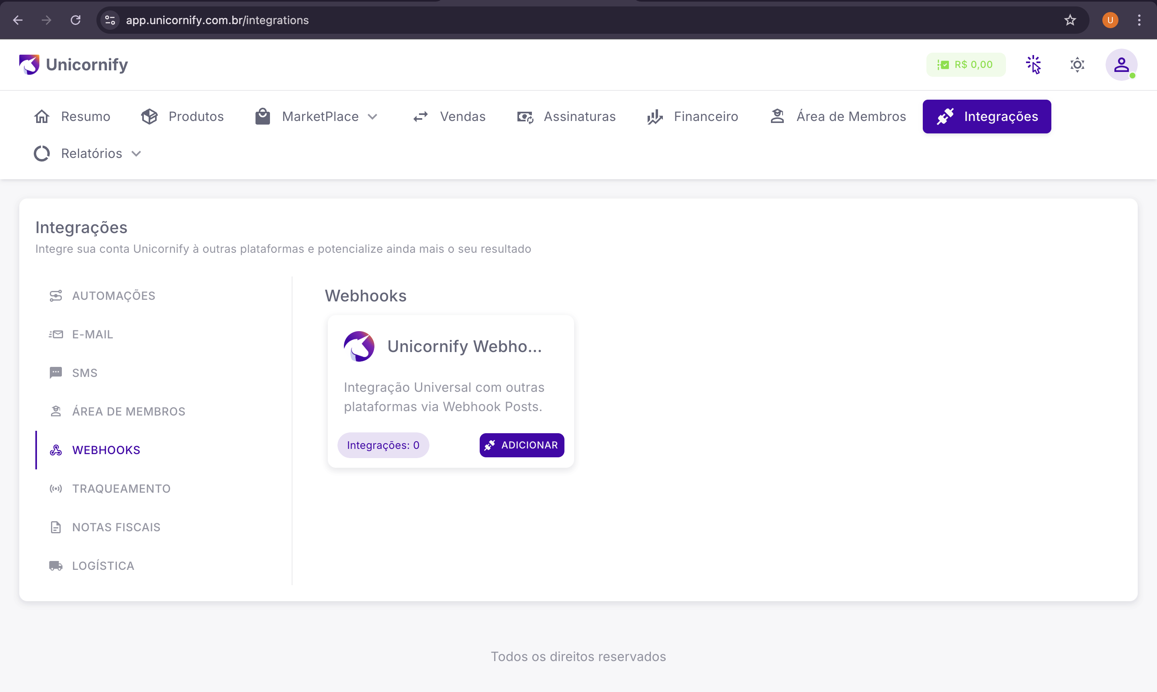
Task: Open the Traqueamento signal icon tab
Action: click(x=56, y=488)
